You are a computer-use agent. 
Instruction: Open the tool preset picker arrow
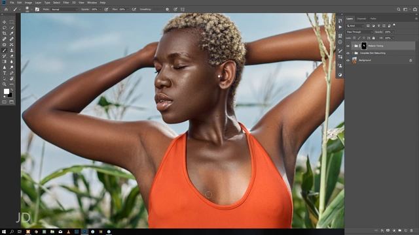[x=20, y=10]
